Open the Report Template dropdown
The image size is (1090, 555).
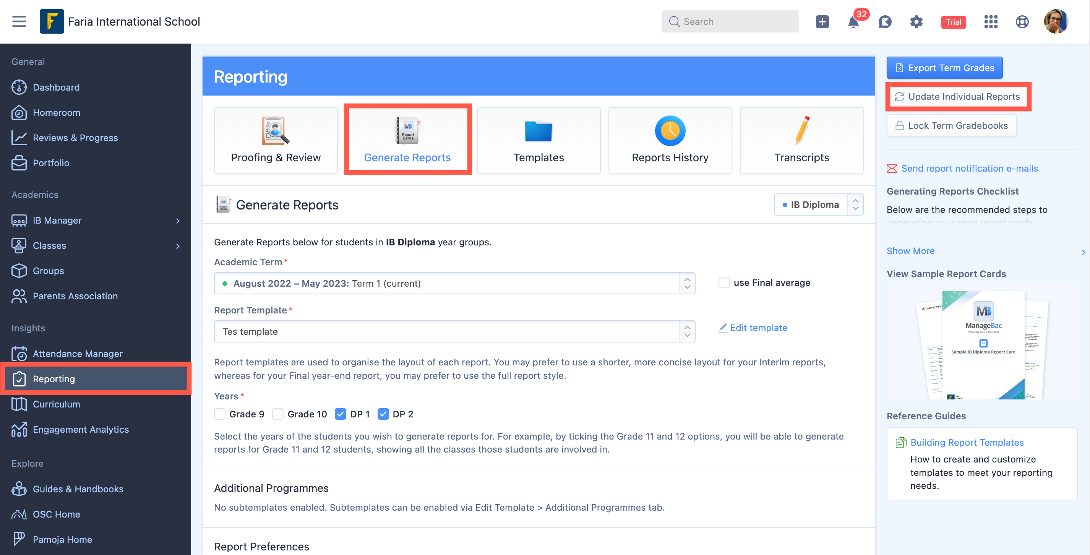click(x=454, y=331)
